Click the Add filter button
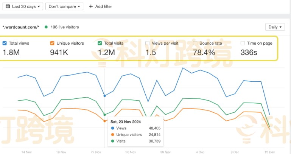Image resolution: width=291 pixels, height=154 pixels. click(x=100, y=6)
